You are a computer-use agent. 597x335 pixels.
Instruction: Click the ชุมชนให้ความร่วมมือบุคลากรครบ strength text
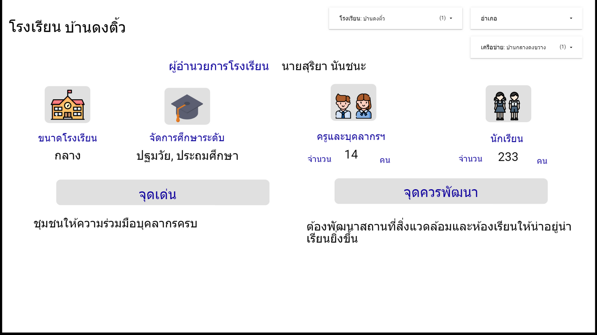pyautogui.click(x=115, y=224)
